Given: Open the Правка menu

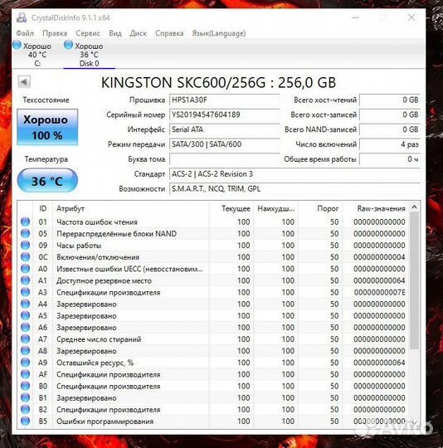Looking at the screenshot, I should (x=55, y=33).
